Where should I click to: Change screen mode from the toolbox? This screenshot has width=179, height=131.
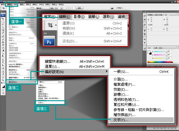pos(3,93)
